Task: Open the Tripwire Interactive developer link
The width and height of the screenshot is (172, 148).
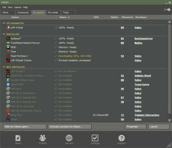Action: tap(147, 115)
